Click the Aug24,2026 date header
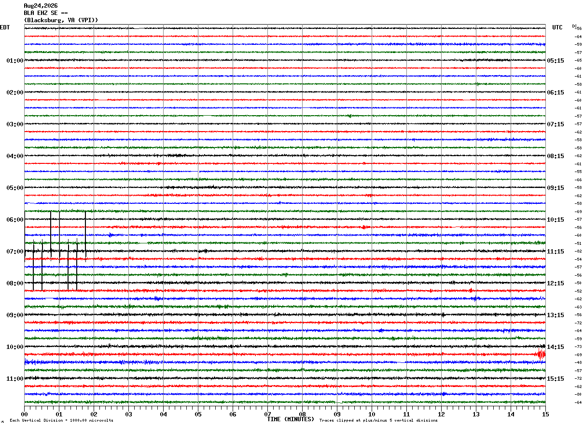Screen dimensions: 584x427 pos(41,6)
